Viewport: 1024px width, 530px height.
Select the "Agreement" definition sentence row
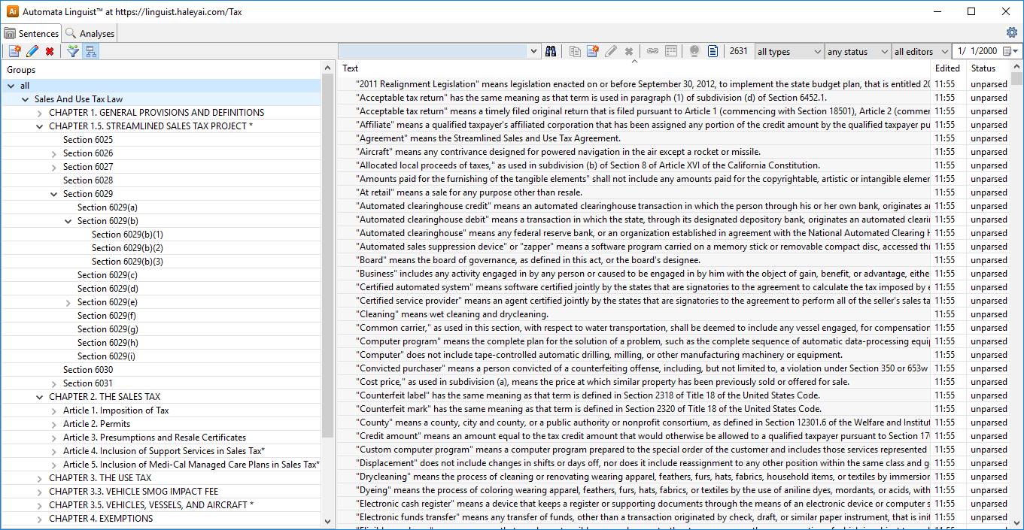coord(633,138)
